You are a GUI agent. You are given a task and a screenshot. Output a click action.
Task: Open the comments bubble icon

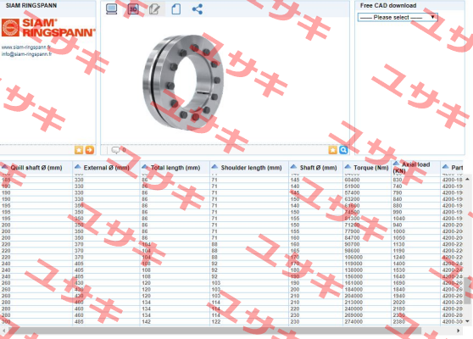(115, 150)
